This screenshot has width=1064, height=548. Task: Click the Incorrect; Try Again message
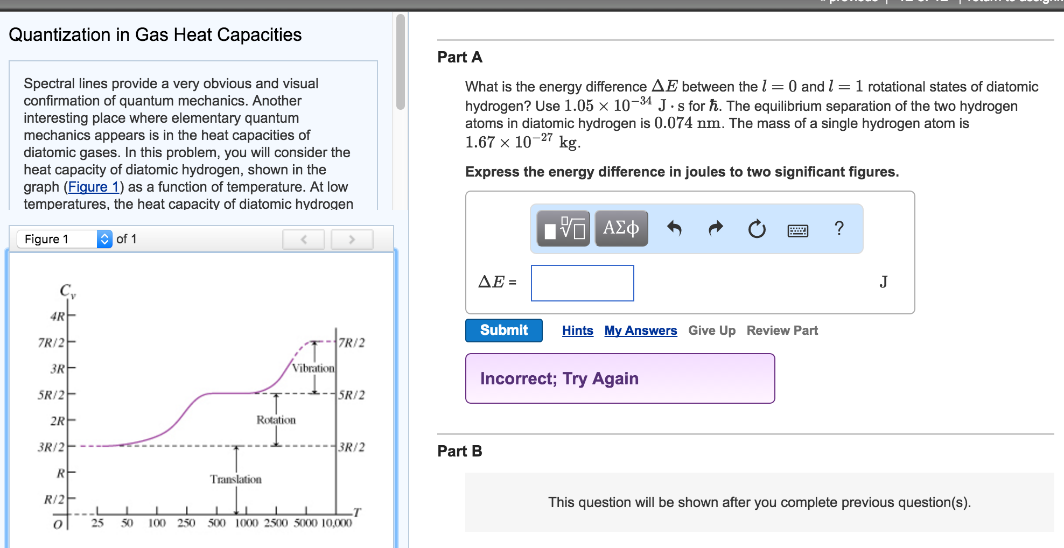[x=620, y=378]
